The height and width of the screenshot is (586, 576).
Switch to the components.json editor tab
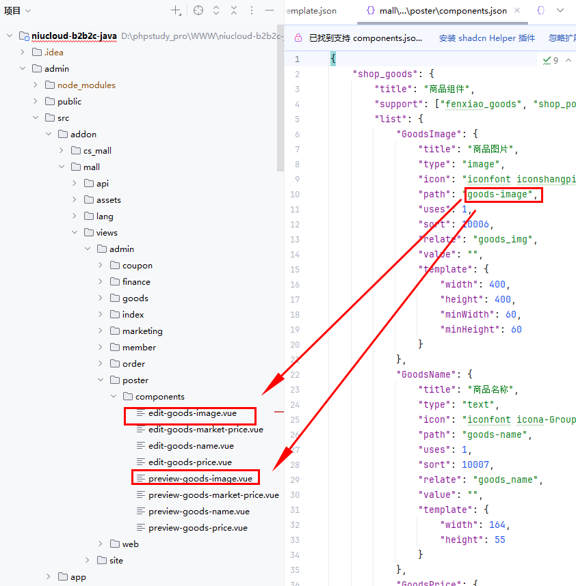click(x=442, y=11)
